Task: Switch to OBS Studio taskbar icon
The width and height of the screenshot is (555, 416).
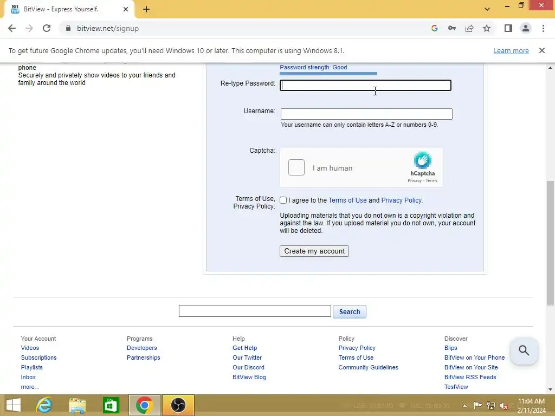Action: pyautogui.click(x=178, y=405)
